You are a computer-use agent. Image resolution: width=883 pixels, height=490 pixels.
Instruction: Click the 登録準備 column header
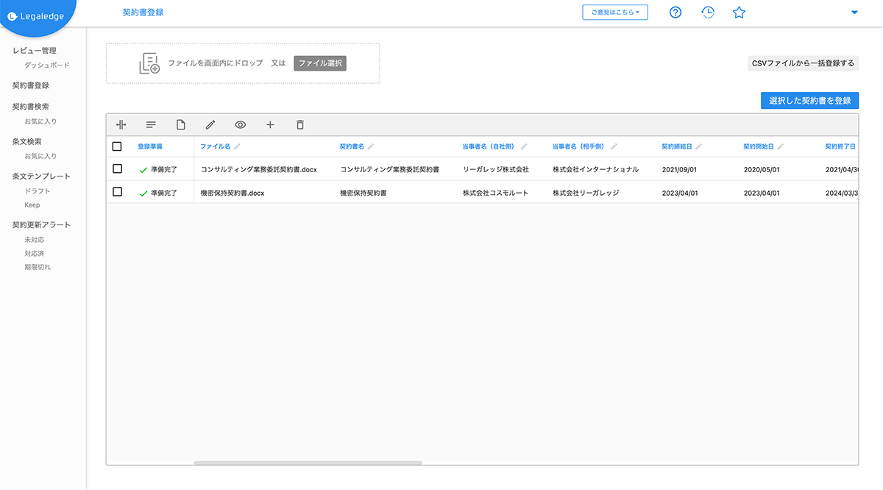150,146
